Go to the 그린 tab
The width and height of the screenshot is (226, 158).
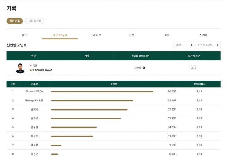(x=131, y=35)
